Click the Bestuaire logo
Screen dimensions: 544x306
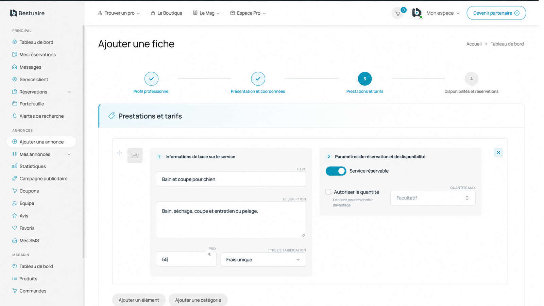pyautogui.click(x=27, y=13)
